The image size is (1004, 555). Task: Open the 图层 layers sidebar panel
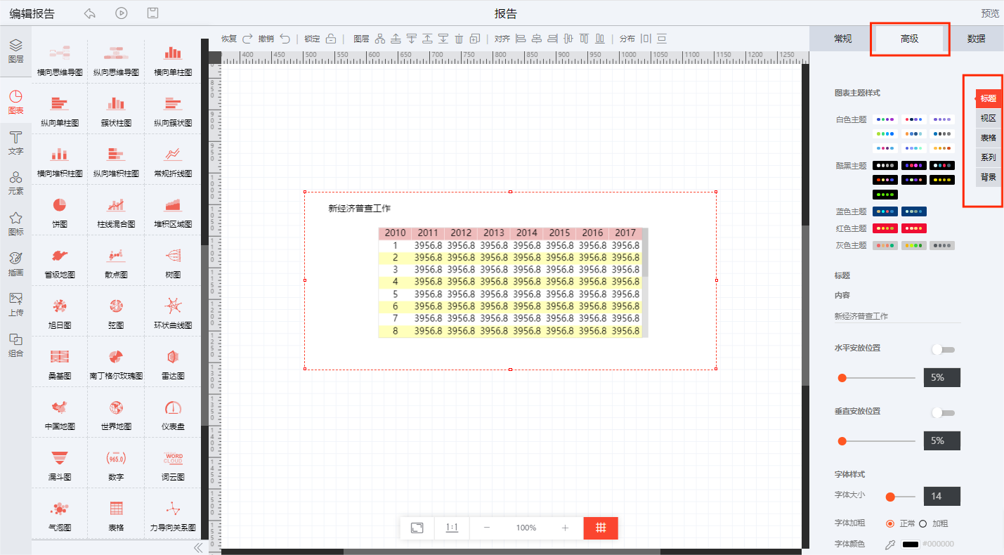tap(15, 51)
